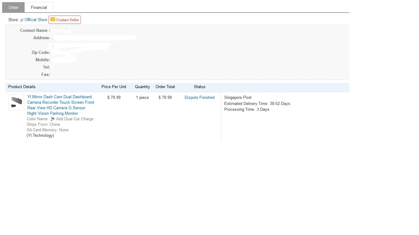419x235 pixels.
Task: Click the Status column header
Action: [x=199, y=87]
